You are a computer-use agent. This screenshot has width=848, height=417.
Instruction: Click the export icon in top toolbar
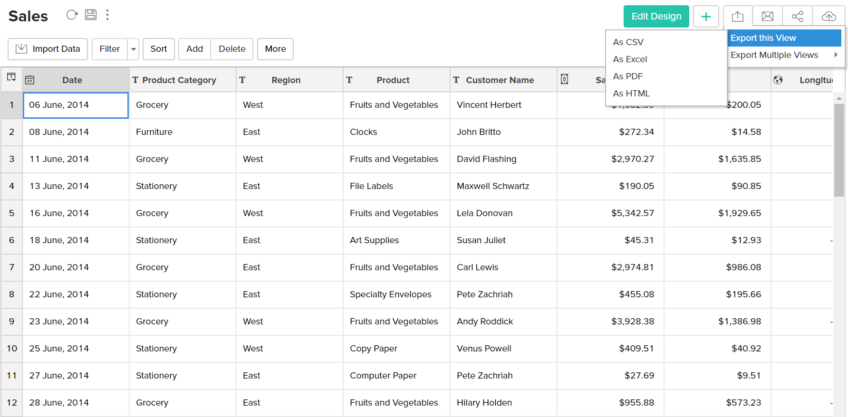click(x=738, y=17)
